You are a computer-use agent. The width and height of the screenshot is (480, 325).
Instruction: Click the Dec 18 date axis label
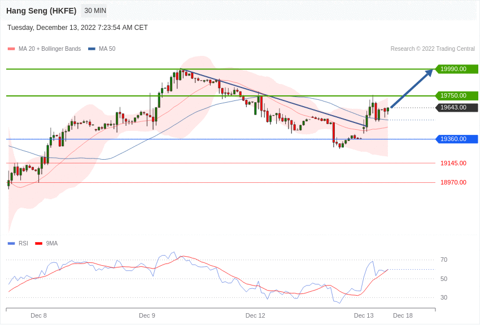coord(403,315)
